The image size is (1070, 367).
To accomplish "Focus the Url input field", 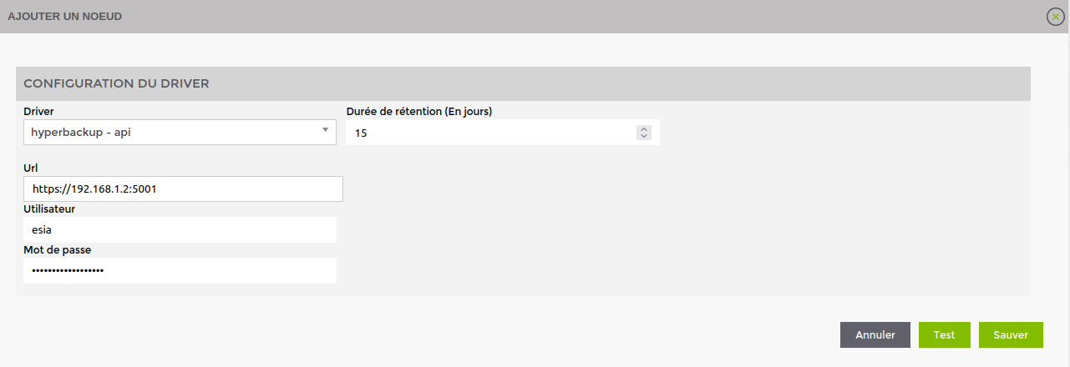I will 183,189.
